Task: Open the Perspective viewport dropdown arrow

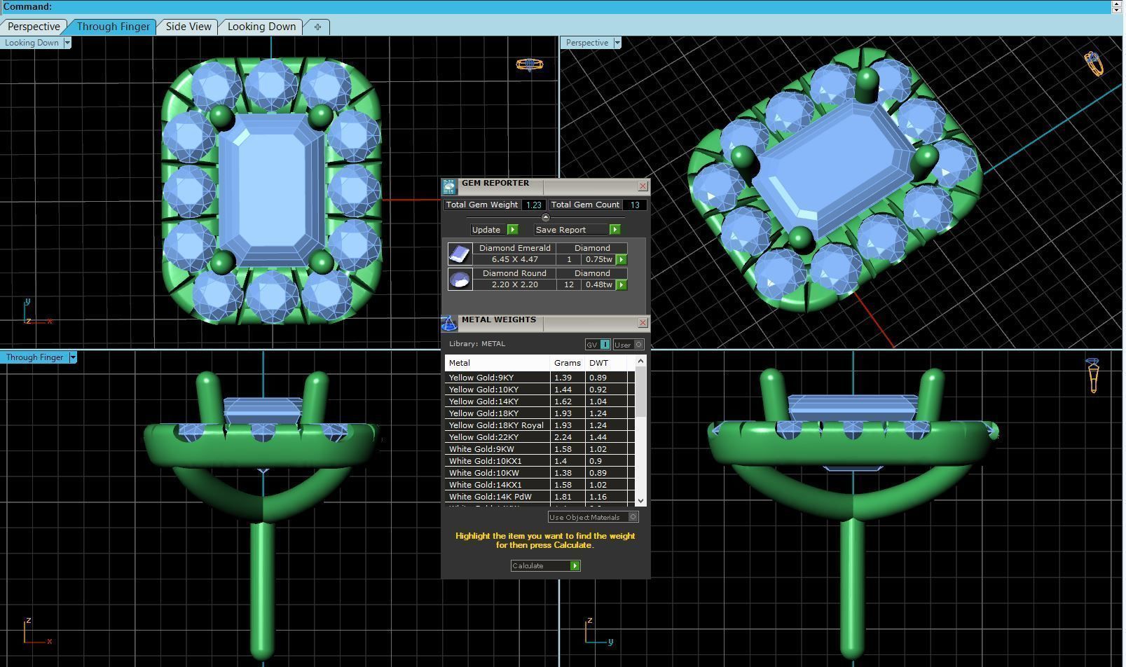Action: click(x=617, y=43)
